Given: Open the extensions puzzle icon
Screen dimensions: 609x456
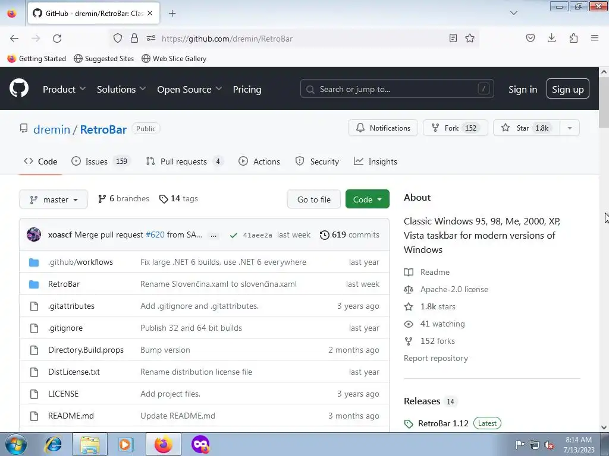Looking at the screenshot, I should [x=573, y=38].
